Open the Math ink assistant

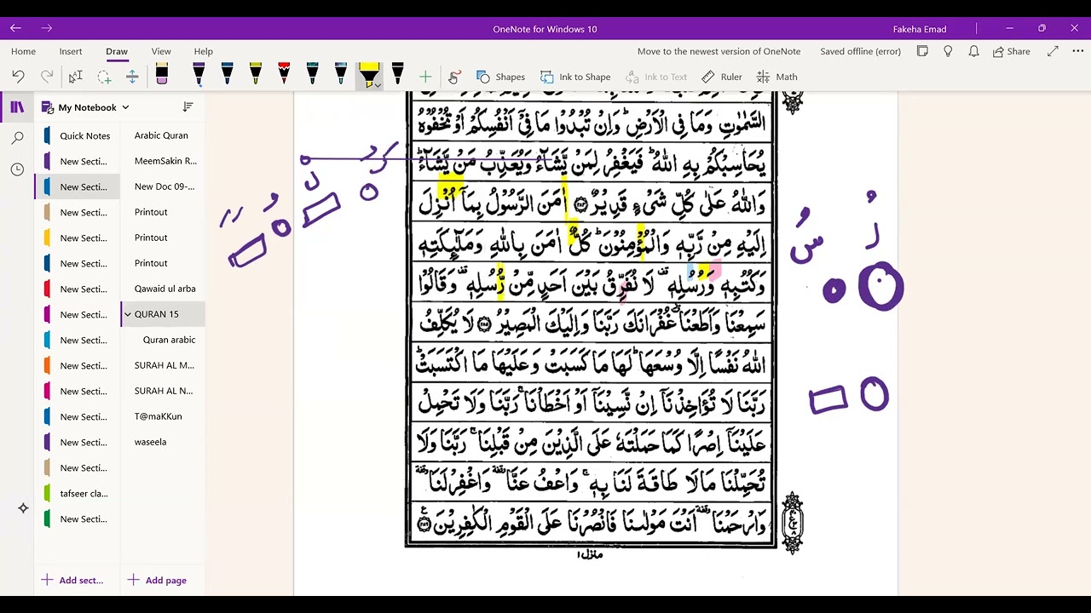click(x=777, y=77)
